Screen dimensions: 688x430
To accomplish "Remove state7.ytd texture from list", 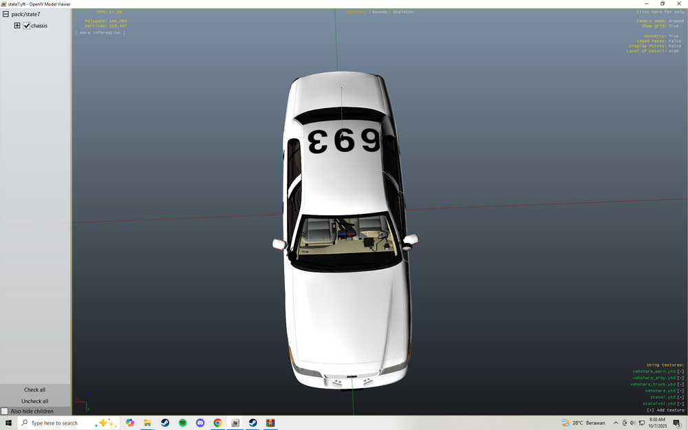I will [x=680, y=397].
